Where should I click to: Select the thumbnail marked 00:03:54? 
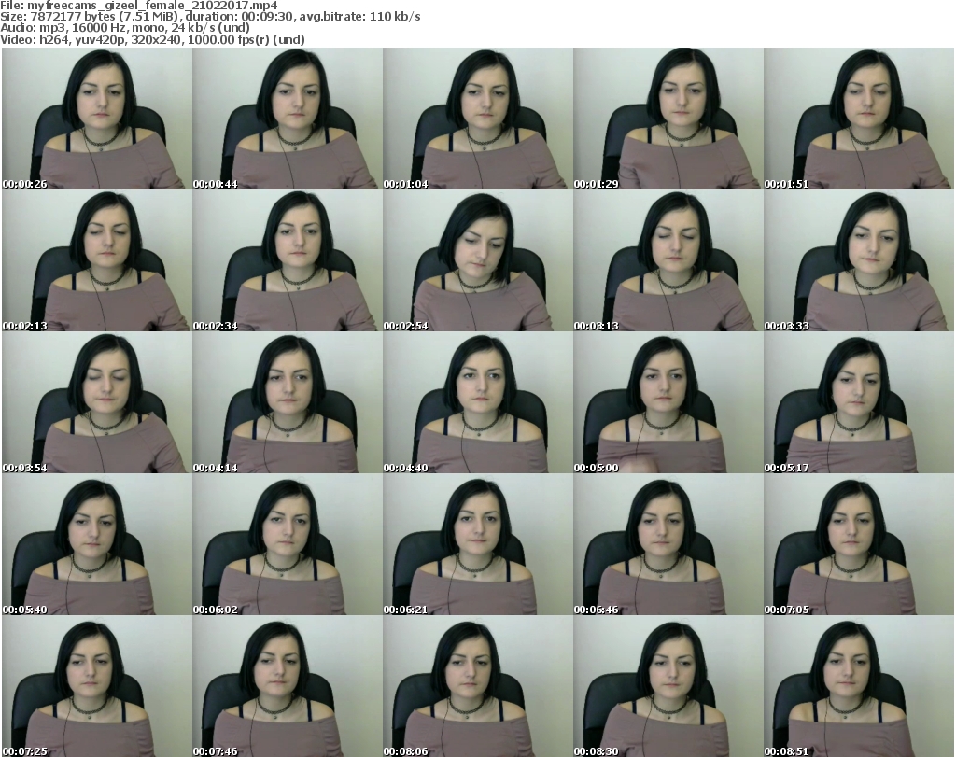(97, 402)
